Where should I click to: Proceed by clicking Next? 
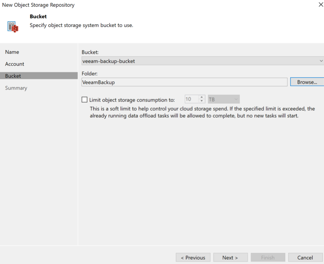click(230, 258)
